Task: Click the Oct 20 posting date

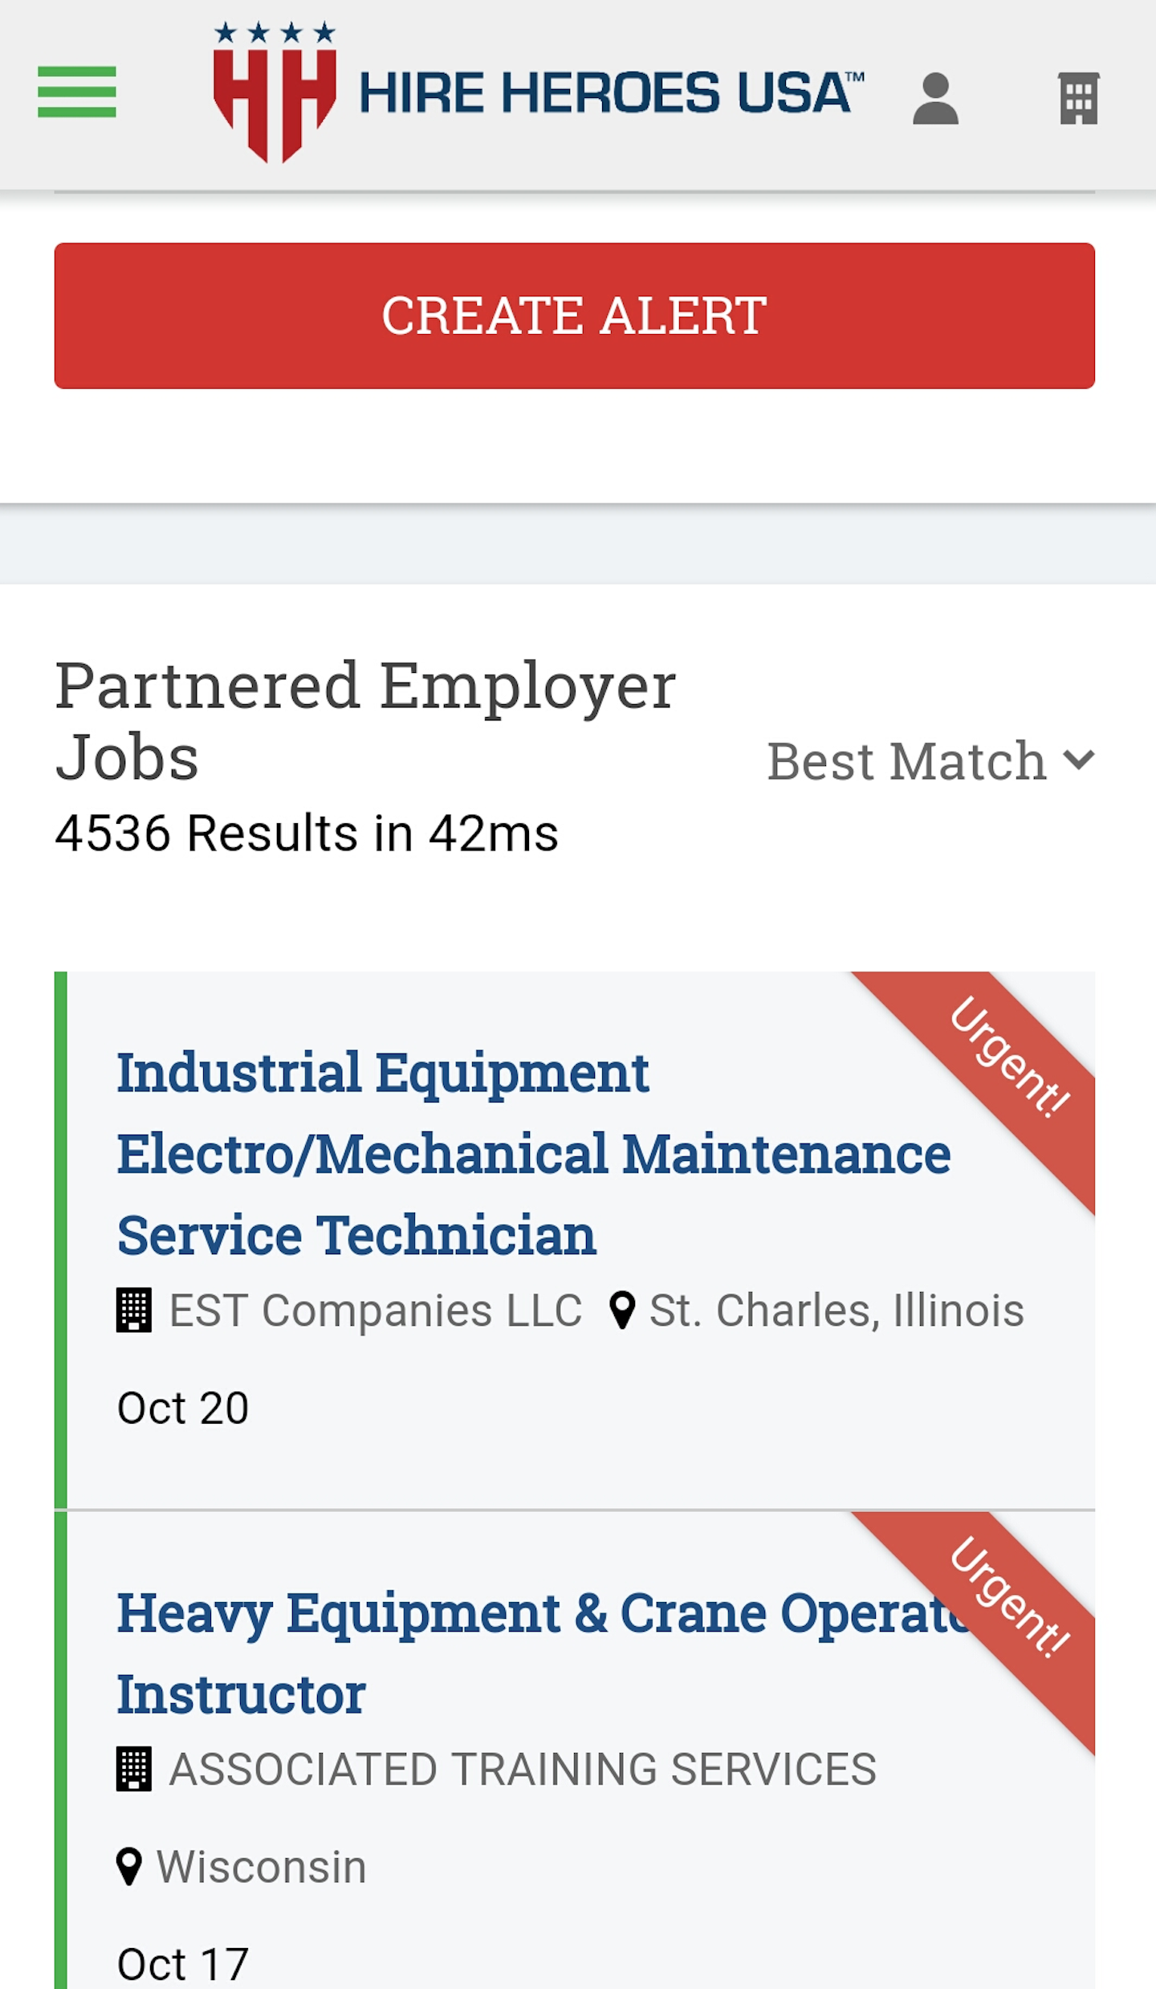Action: click(x=183, y=1407)
